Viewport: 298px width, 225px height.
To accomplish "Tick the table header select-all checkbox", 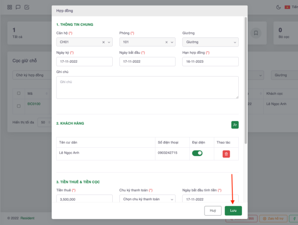I will click(x=19, y=93).
